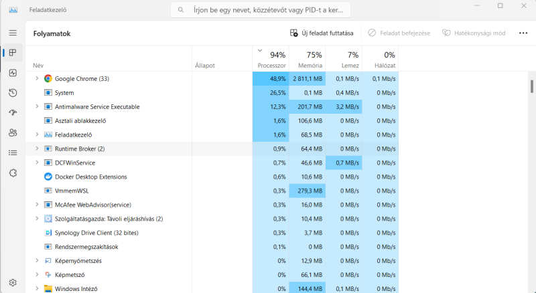Image resolution: width=536 pixels, height=293 pixels.
Task: Expand the Runtime Broker process group
Action: click(37, 149)
